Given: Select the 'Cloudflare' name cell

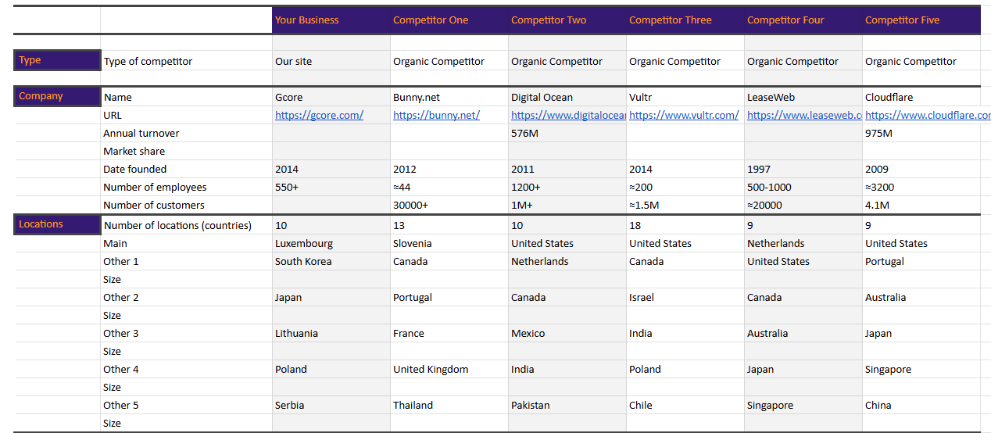Looking at the screenshot, I should (921, 98).
